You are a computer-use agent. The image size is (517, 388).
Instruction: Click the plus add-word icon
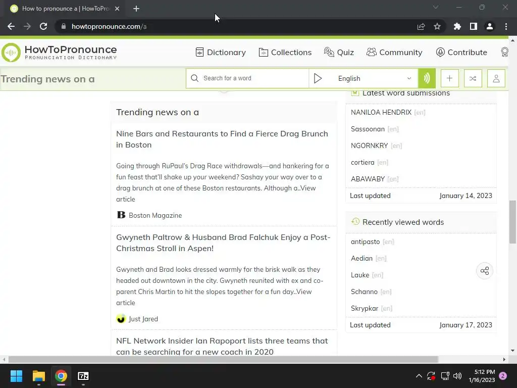click(449, 78)
